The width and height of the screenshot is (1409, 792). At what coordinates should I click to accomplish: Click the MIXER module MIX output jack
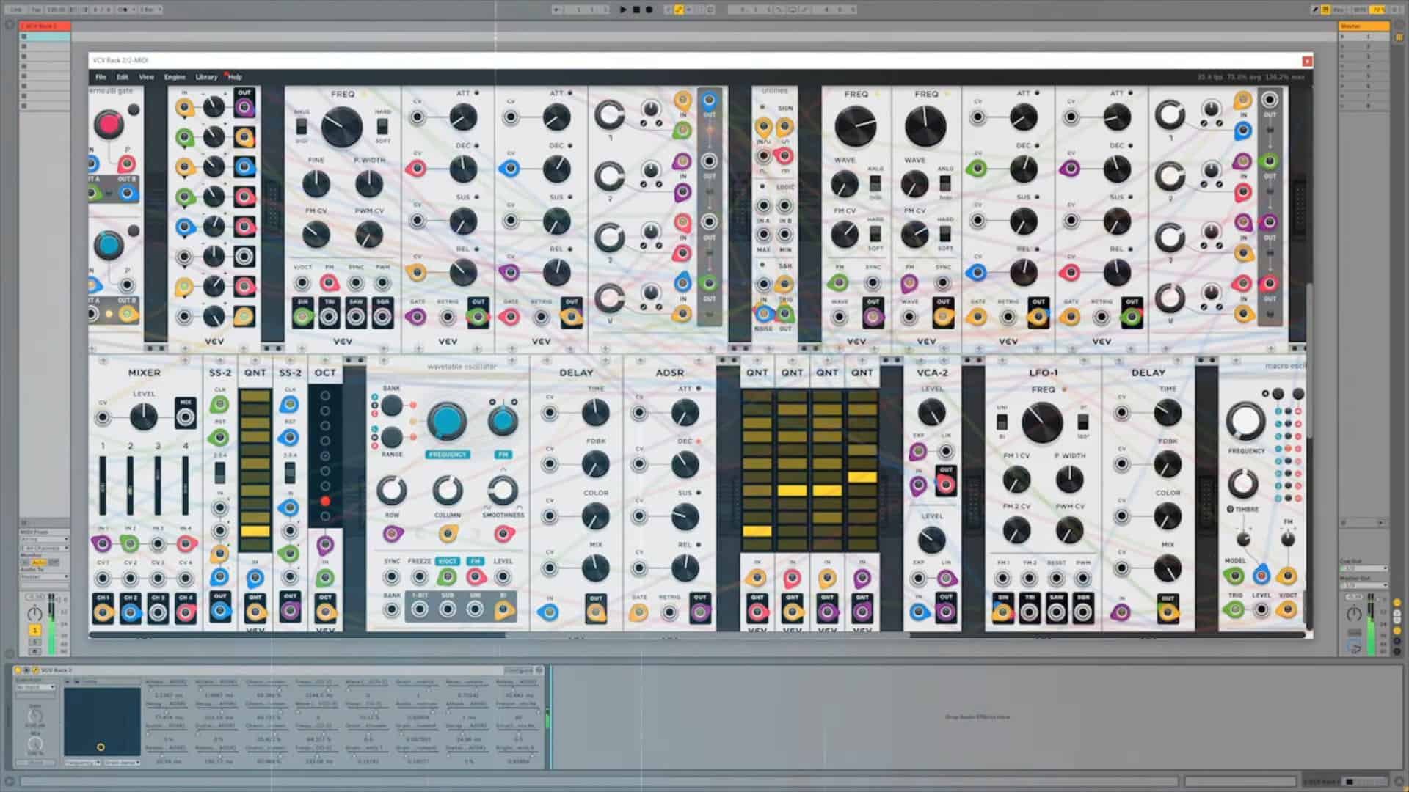tap(186, 417)
